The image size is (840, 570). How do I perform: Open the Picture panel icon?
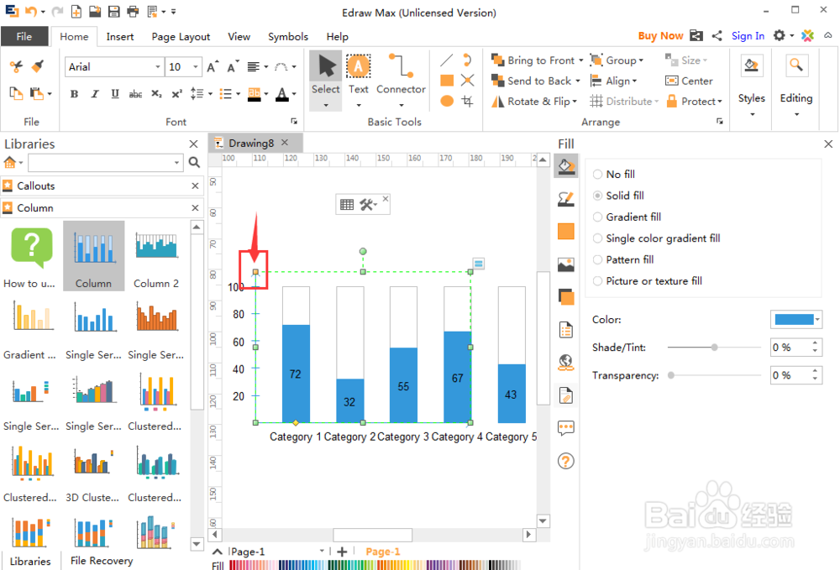(x=565, y=264)
